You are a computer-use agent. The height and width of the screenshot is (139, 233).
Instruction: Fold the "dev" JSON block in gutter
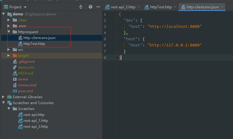pyautogui.click(x=118, y=20)
